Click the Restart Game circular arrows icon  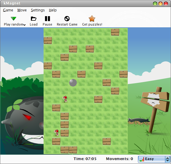67,19
